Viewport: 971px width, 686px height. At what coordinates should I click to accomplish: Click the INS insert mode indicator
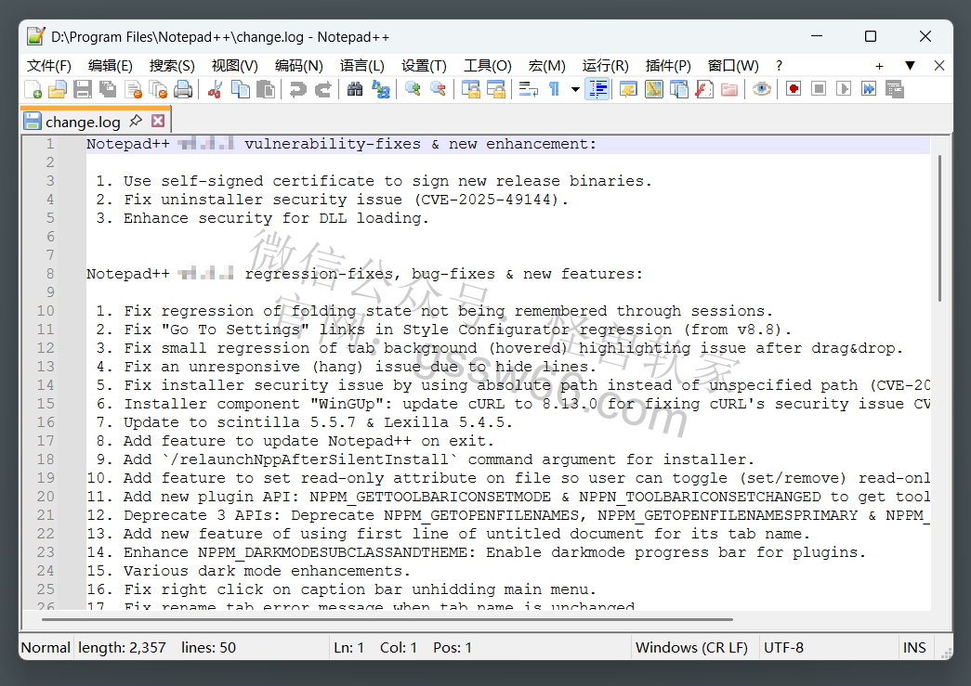pyautogui.click(x=914, y=648)
